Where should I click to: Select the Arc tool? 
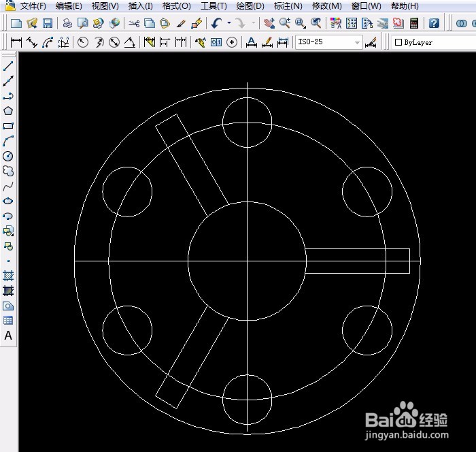[8, 141]
